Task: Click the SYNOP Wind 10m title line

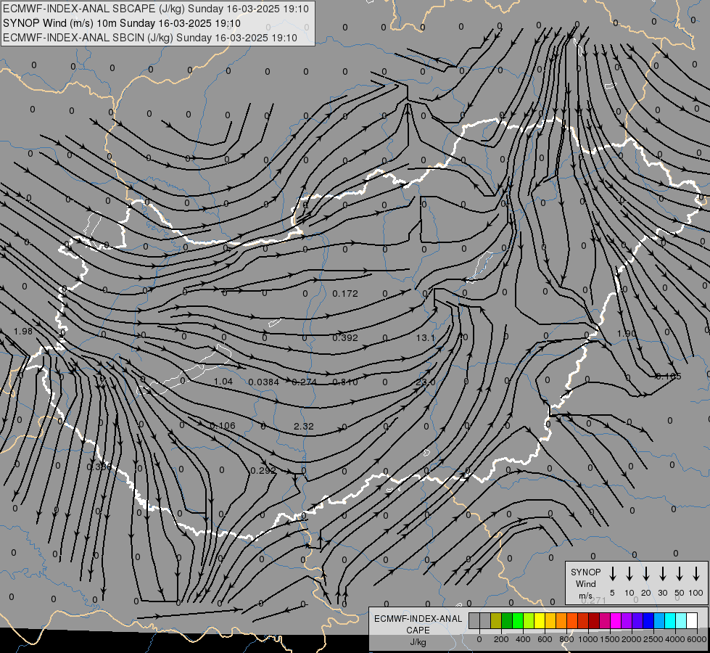Action: [x=122, y=23]
